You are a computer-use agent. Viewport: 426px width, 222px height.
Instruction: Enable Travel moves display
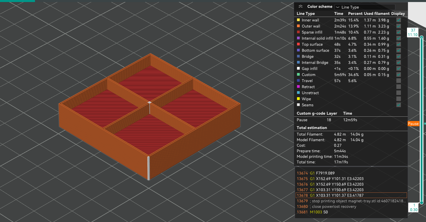(399, 81)
